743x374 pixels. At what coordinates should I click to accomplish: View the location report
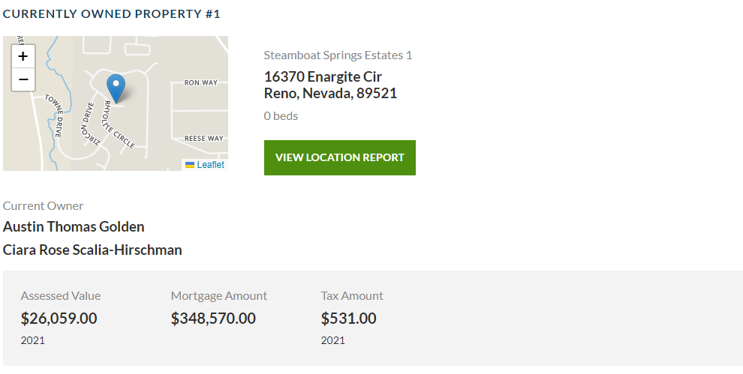click(x=340, y=157)
